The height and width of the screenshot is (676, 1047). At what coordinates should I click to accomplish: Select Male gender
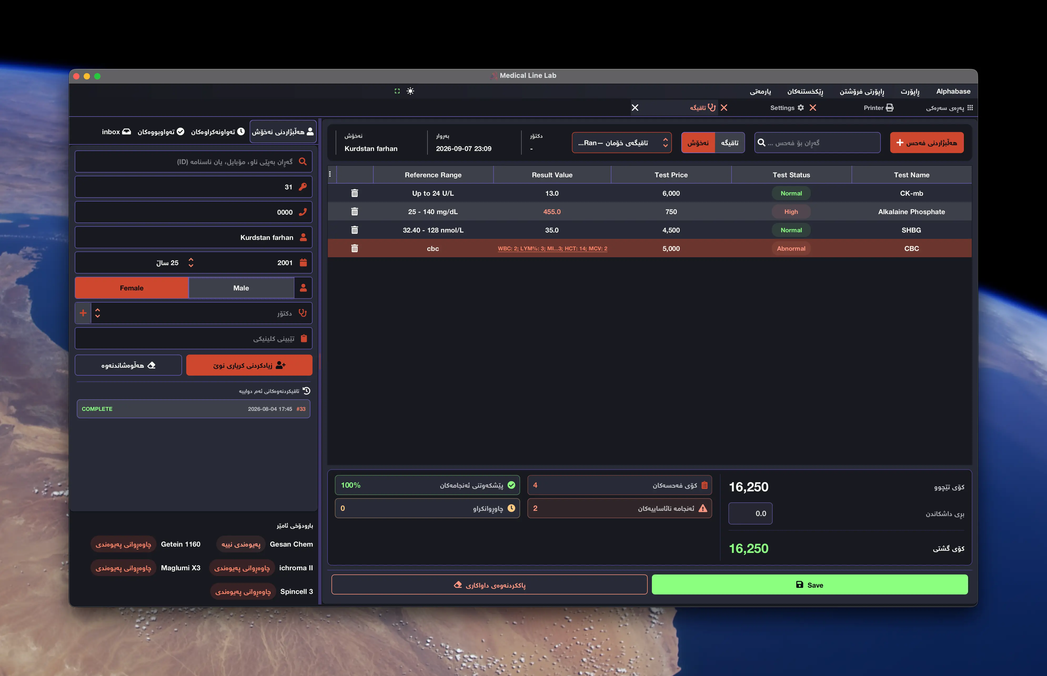pos(241,288)
